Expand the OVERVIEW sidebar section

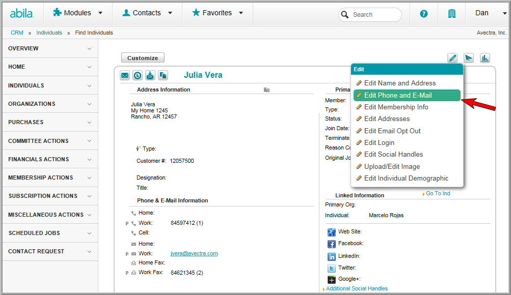pos(50,48)
